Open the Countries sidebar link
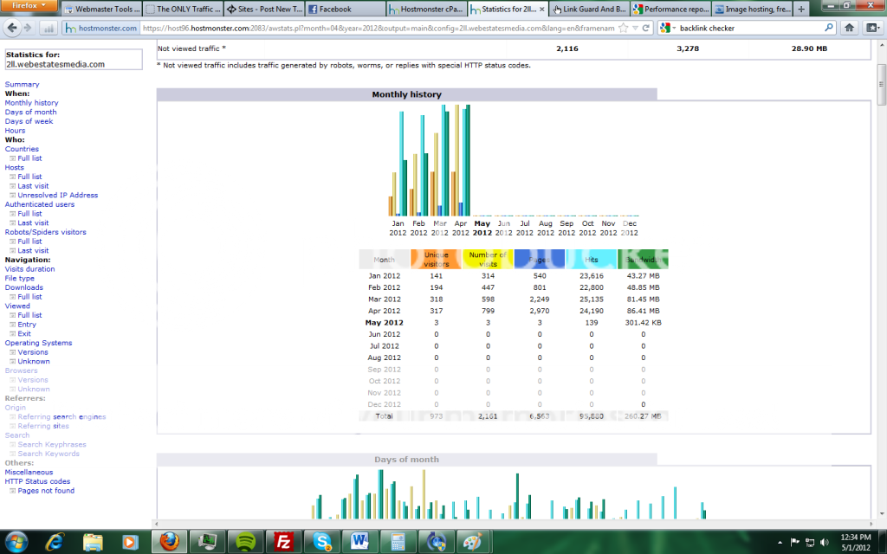The height and width of the screenshot is (554, 887). [22, 149]
